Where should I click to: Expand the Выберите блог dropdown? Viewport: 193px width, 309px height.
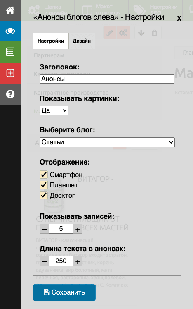coord(107,142)
